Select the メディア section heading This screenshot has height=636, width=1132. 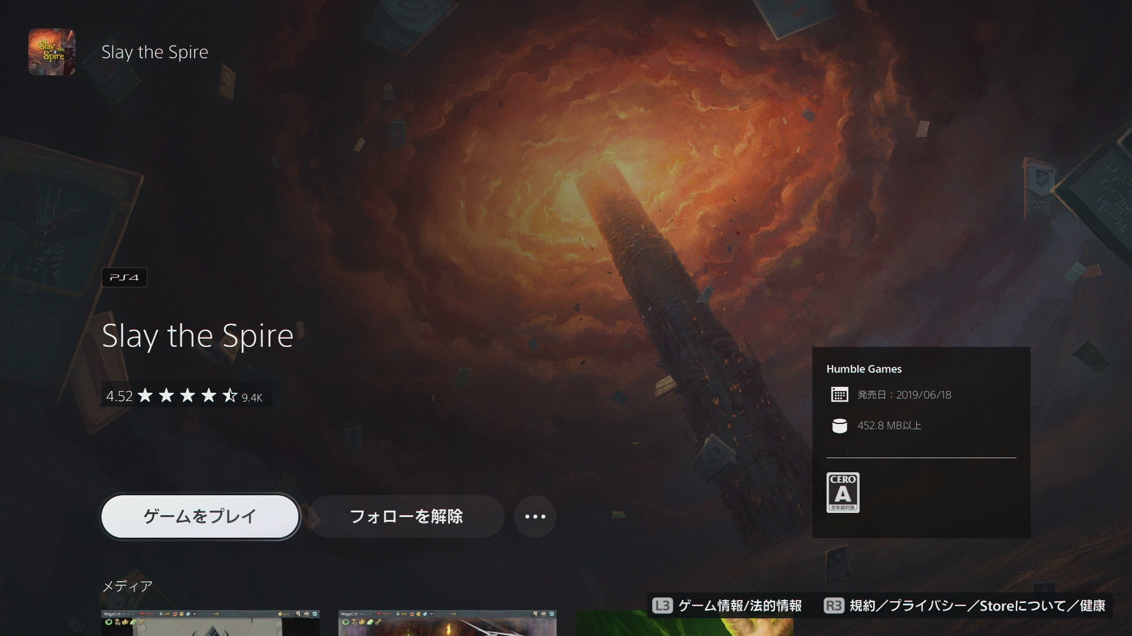coord(127,586)
